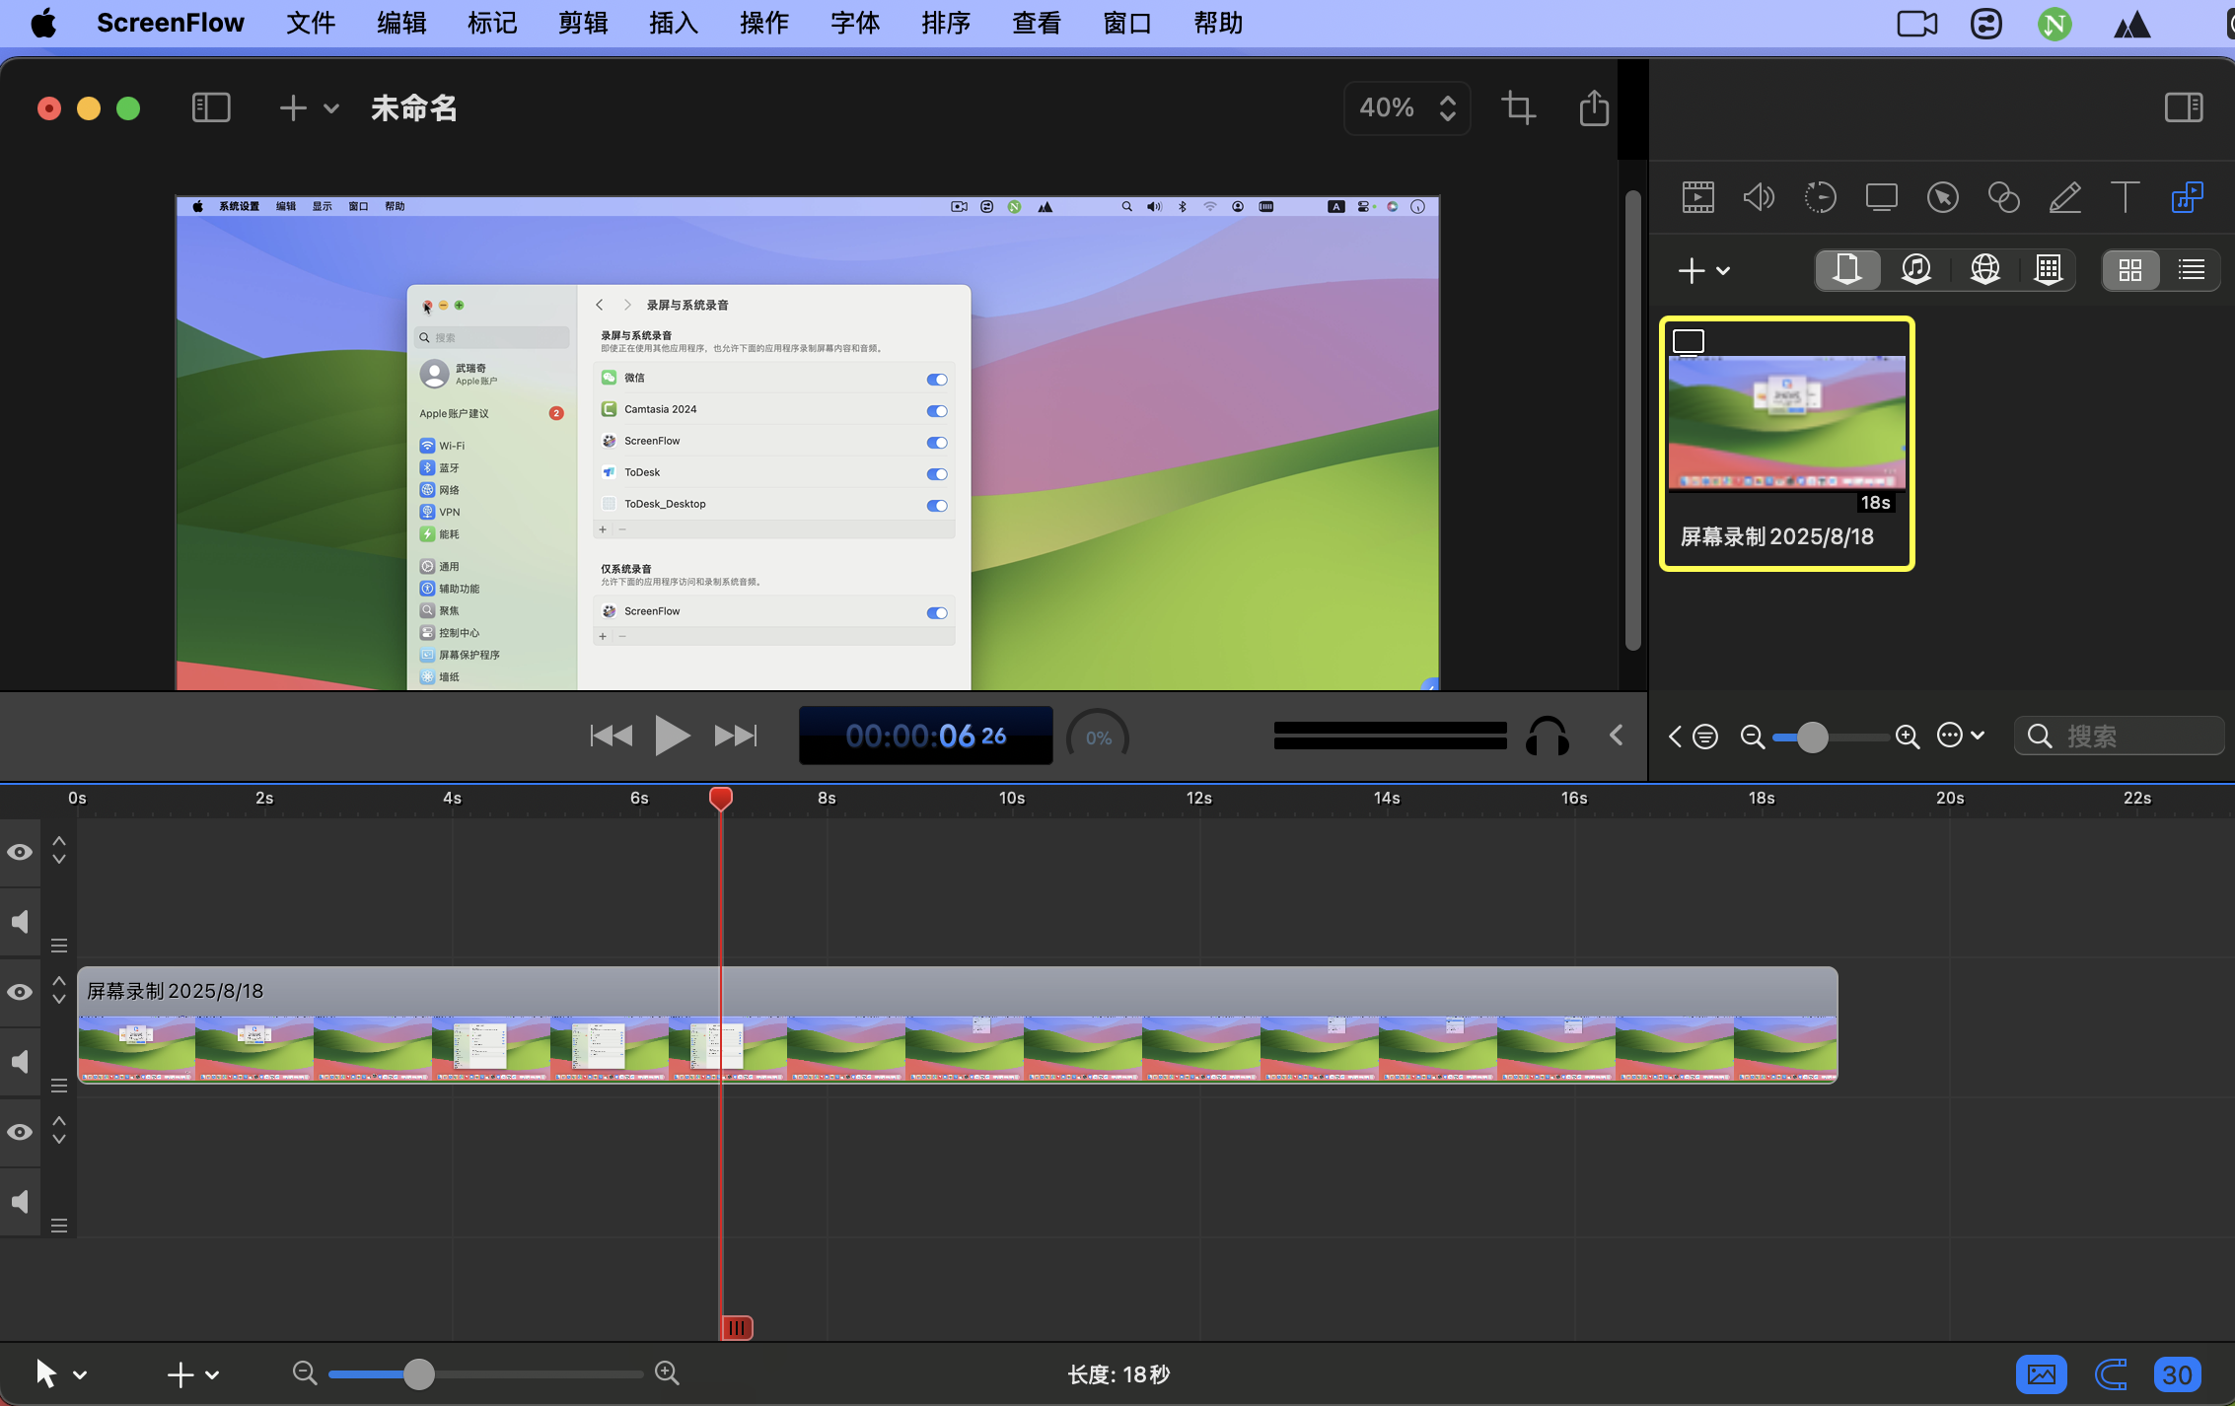Open the 插入 menu
Viewport: 2235px width, 1406px height.
673,23
